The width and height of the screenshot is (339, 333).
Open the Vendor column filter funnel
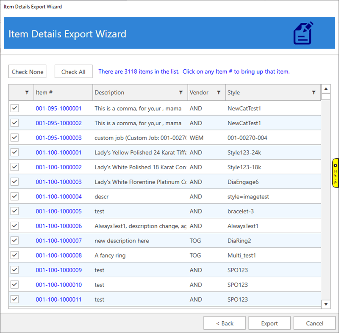coord(219,92)
